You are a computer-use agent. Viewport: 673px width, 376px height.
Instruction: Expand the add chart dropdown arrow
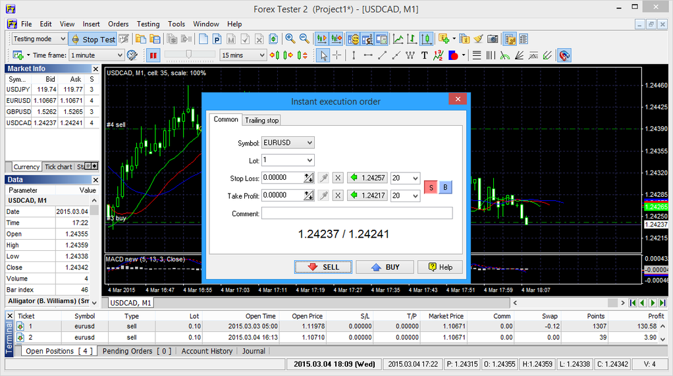[x=28, y=55]
